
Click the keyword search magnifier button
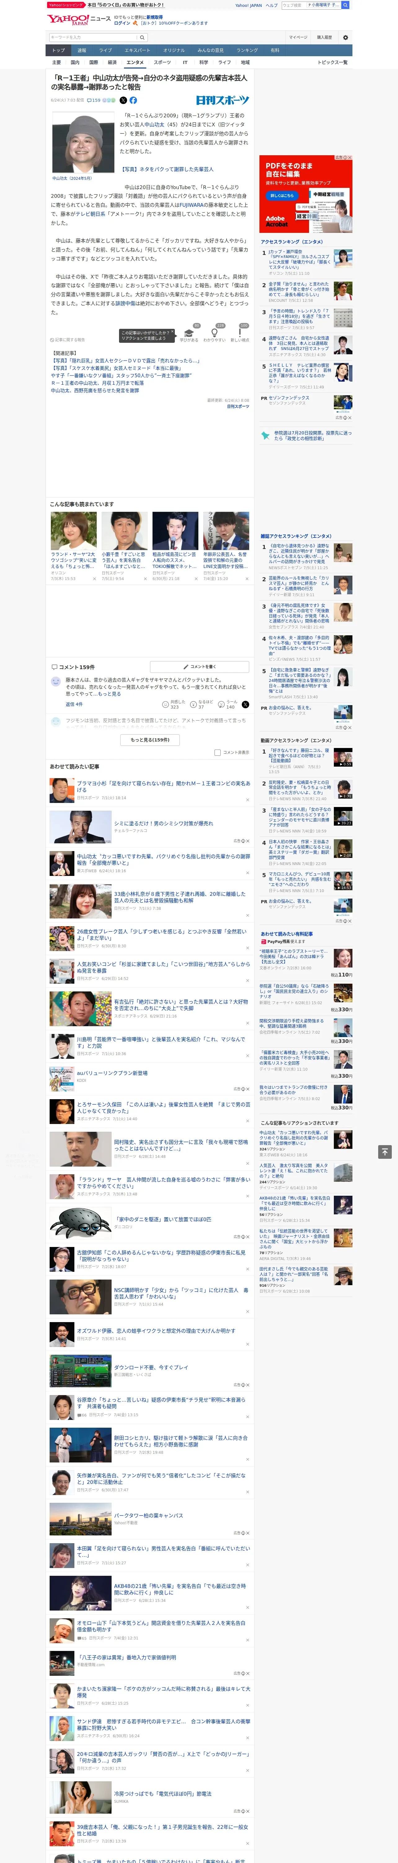click(x=142, y=37)
